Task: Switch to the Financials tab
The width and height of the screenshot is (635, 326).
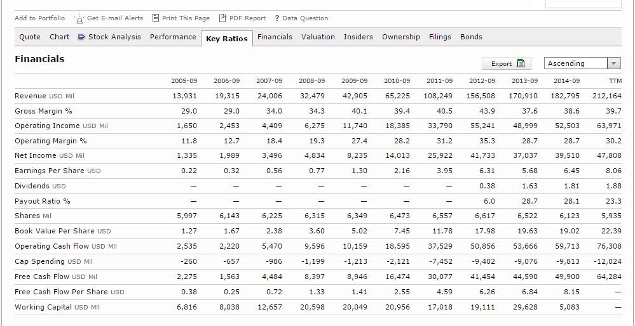Action: point(275,37)
